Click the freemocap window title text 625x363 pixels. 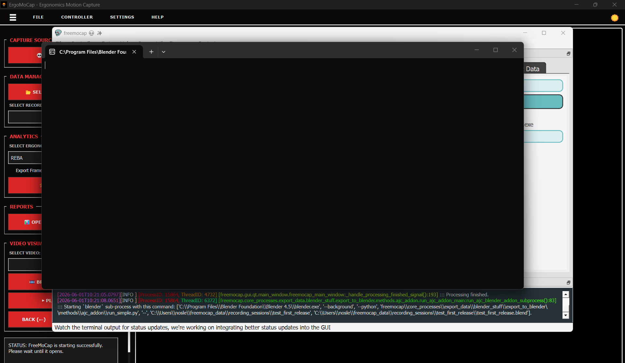(75, 33)
